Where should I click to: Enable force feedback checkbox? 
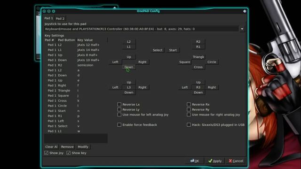coord(119,125)
